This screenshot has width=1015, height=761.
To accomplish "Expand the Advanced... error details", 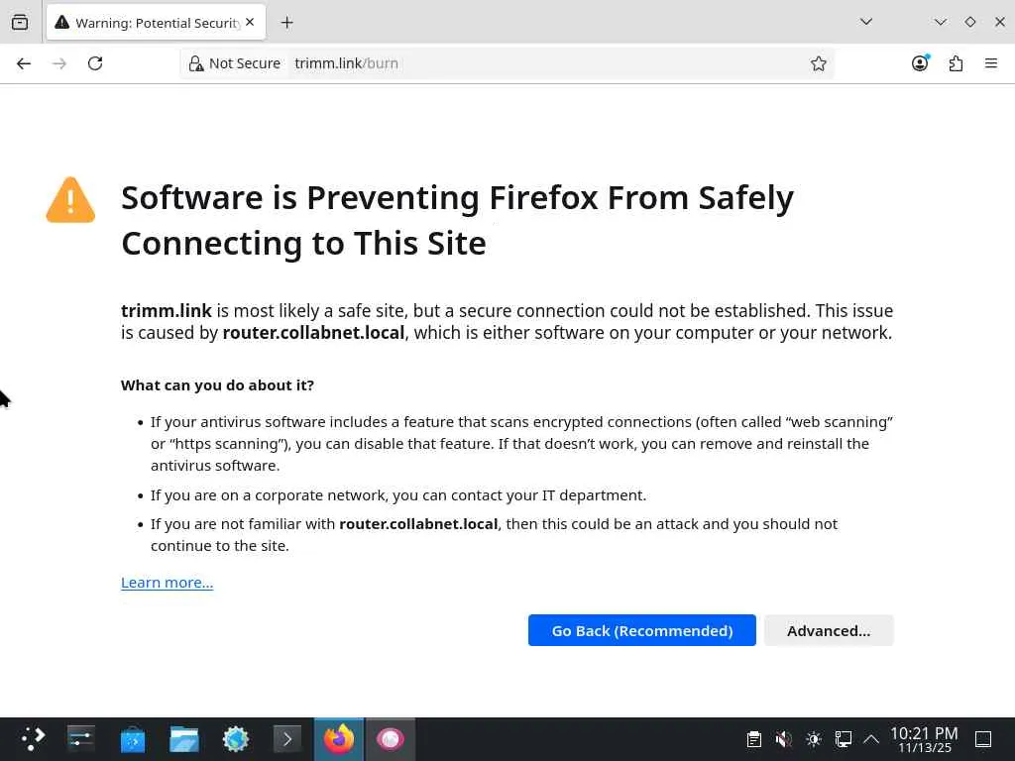I will (829, 630).
